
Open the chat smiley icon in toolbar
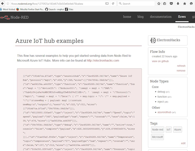coord(191,4)
